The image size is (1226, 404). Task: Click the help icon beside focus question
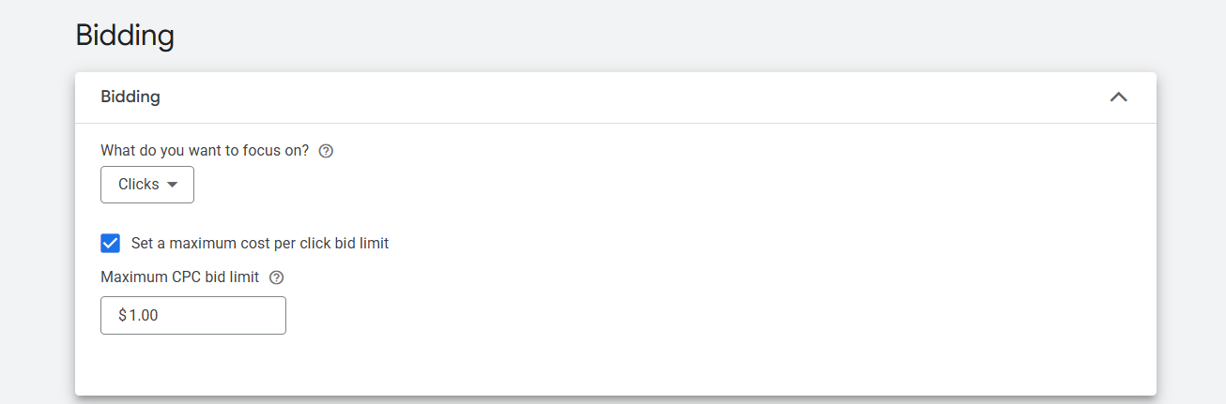326,151
